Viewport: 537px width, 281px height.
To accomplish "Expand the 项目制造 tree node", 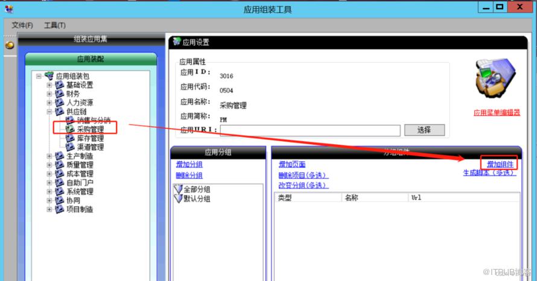I will tap(49, 209).
